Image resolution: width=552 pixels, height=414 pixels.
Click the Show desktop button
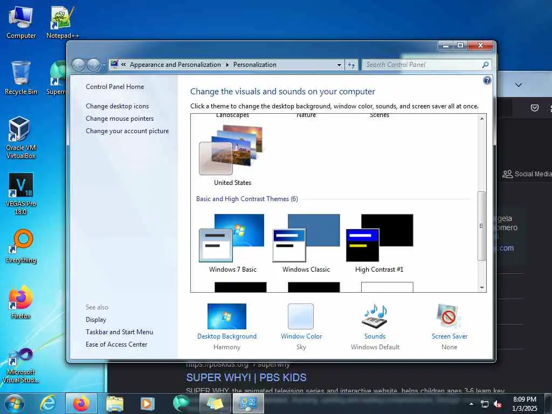pyautogui.click(x=548, y=404)
